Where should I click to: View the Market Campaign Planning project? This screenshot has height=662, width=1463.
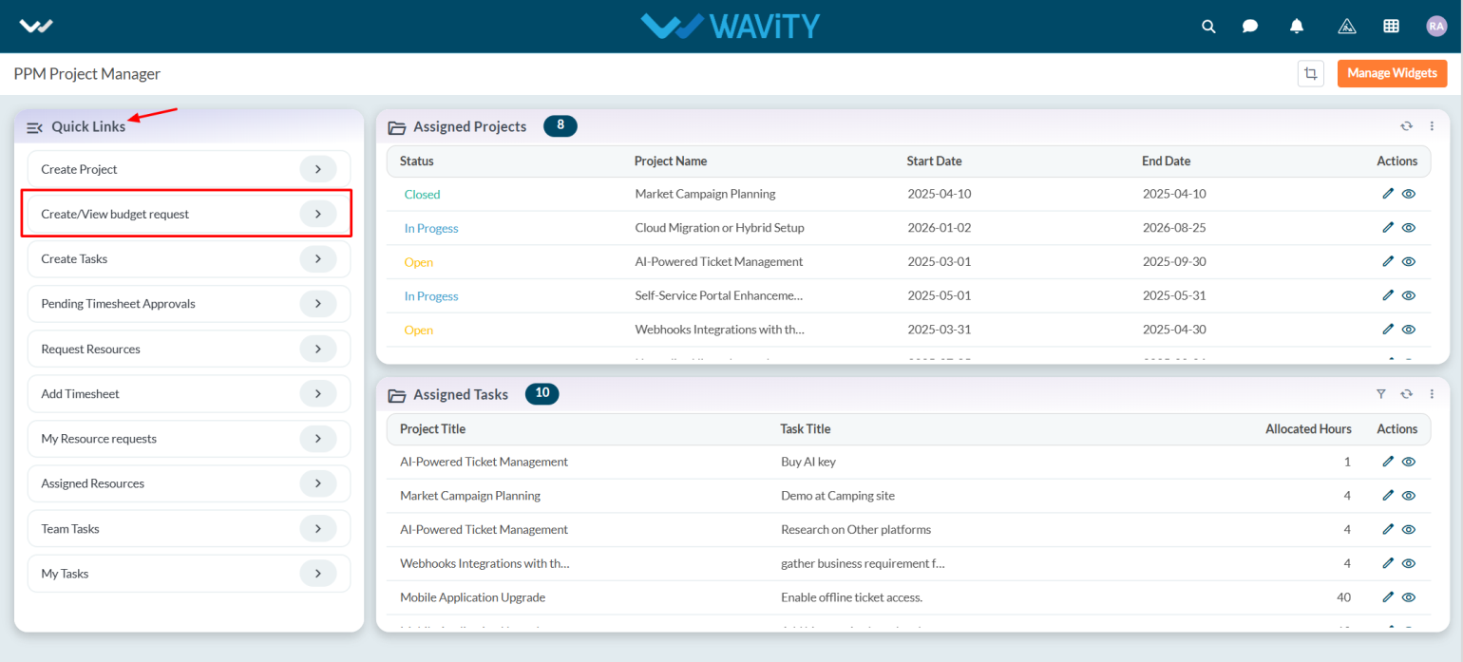1409,194
